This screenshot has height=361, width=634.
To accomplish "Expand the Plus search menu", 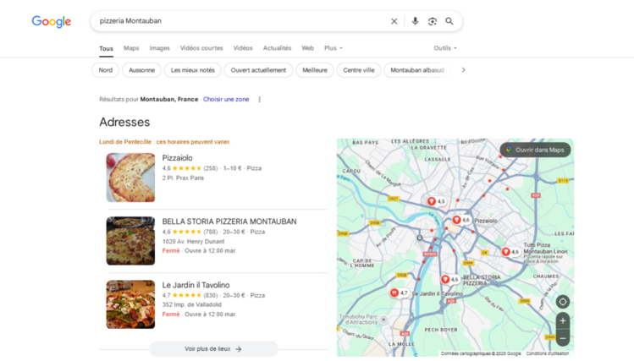I will pyautogui.click(x=334, y=48).
